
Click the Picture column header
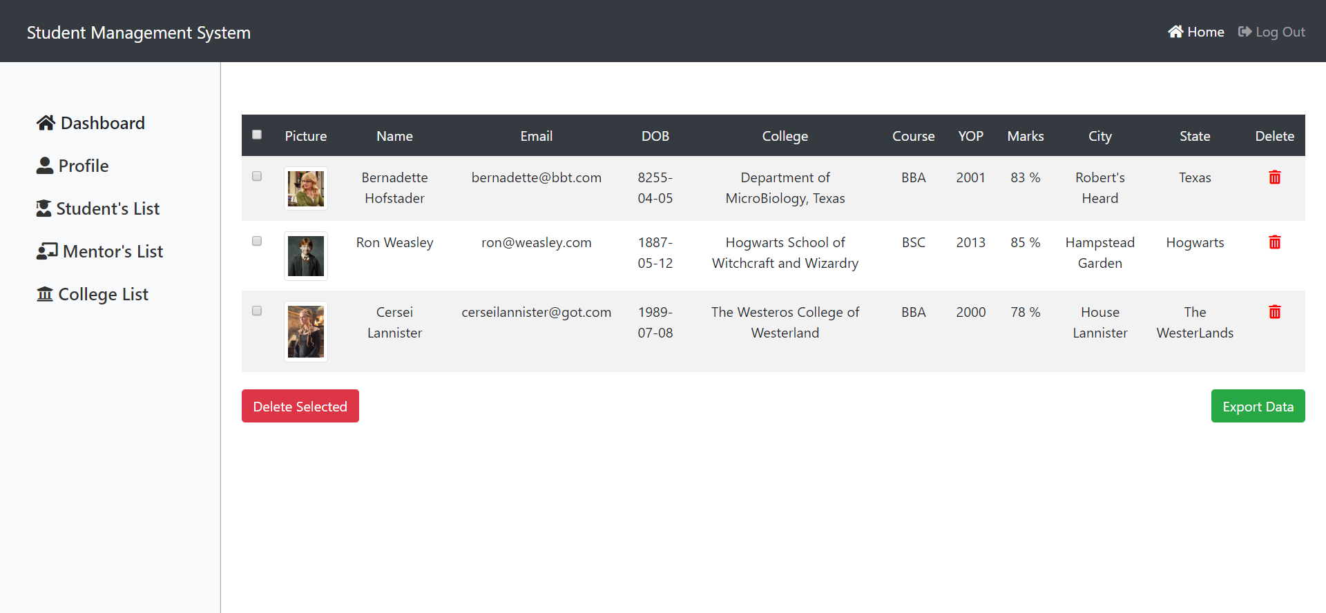(x=306, y=136)
